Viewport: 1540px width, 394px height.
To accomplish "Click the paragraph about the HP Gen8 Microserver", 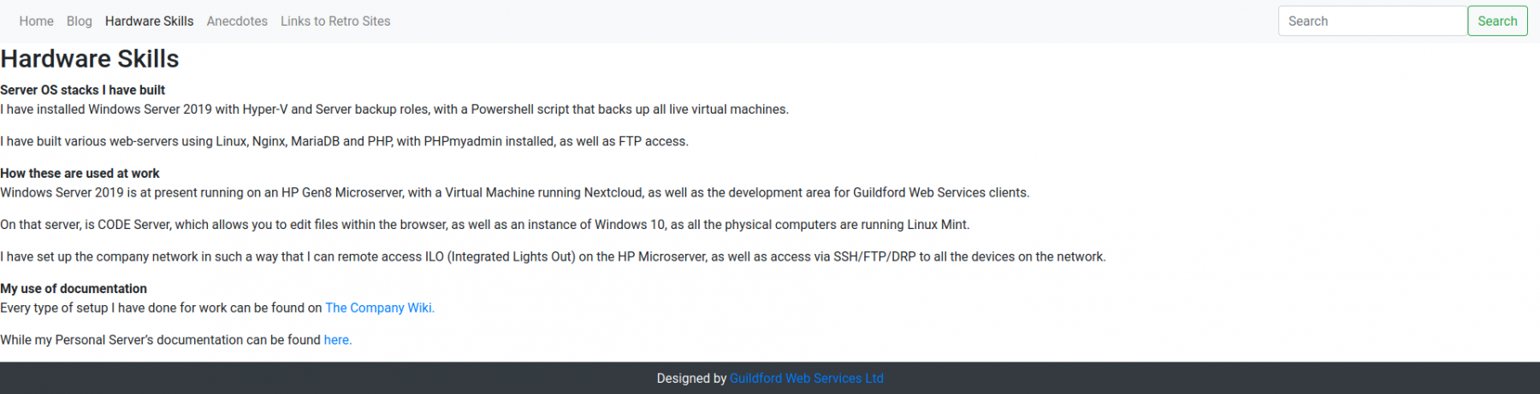I will click(514, 193).
